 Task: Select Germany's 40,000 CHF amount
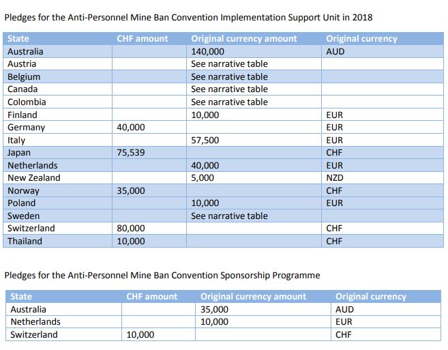point(131,128)
